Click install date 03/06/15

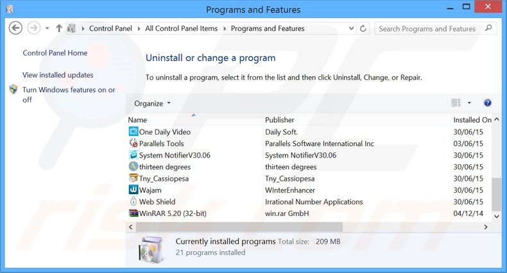tap(468, 144)
